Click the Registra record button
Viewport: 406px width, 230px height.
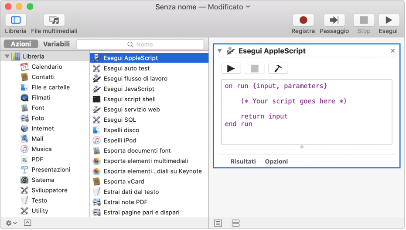303,20
